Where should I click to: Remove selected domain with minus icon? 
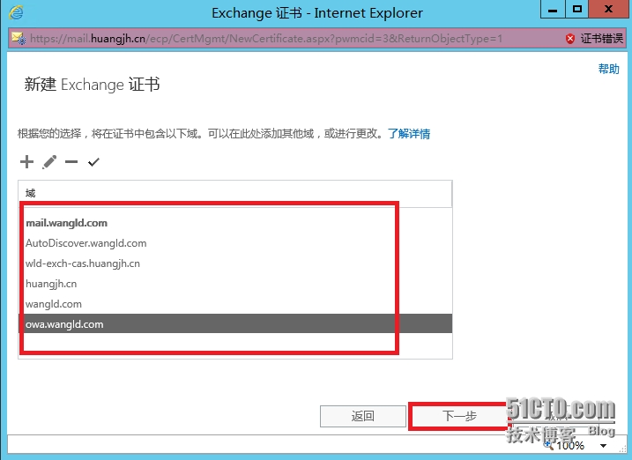(71, 162)
